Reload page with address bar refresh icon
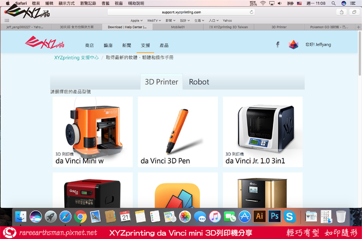Viewport: 362px width, 239px height. tap(252, 12)
